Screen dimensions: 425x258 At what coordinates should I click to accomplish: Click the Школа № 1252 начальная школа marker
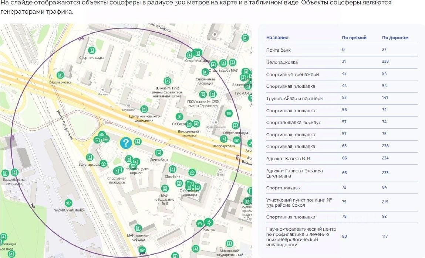coord(167,81)
